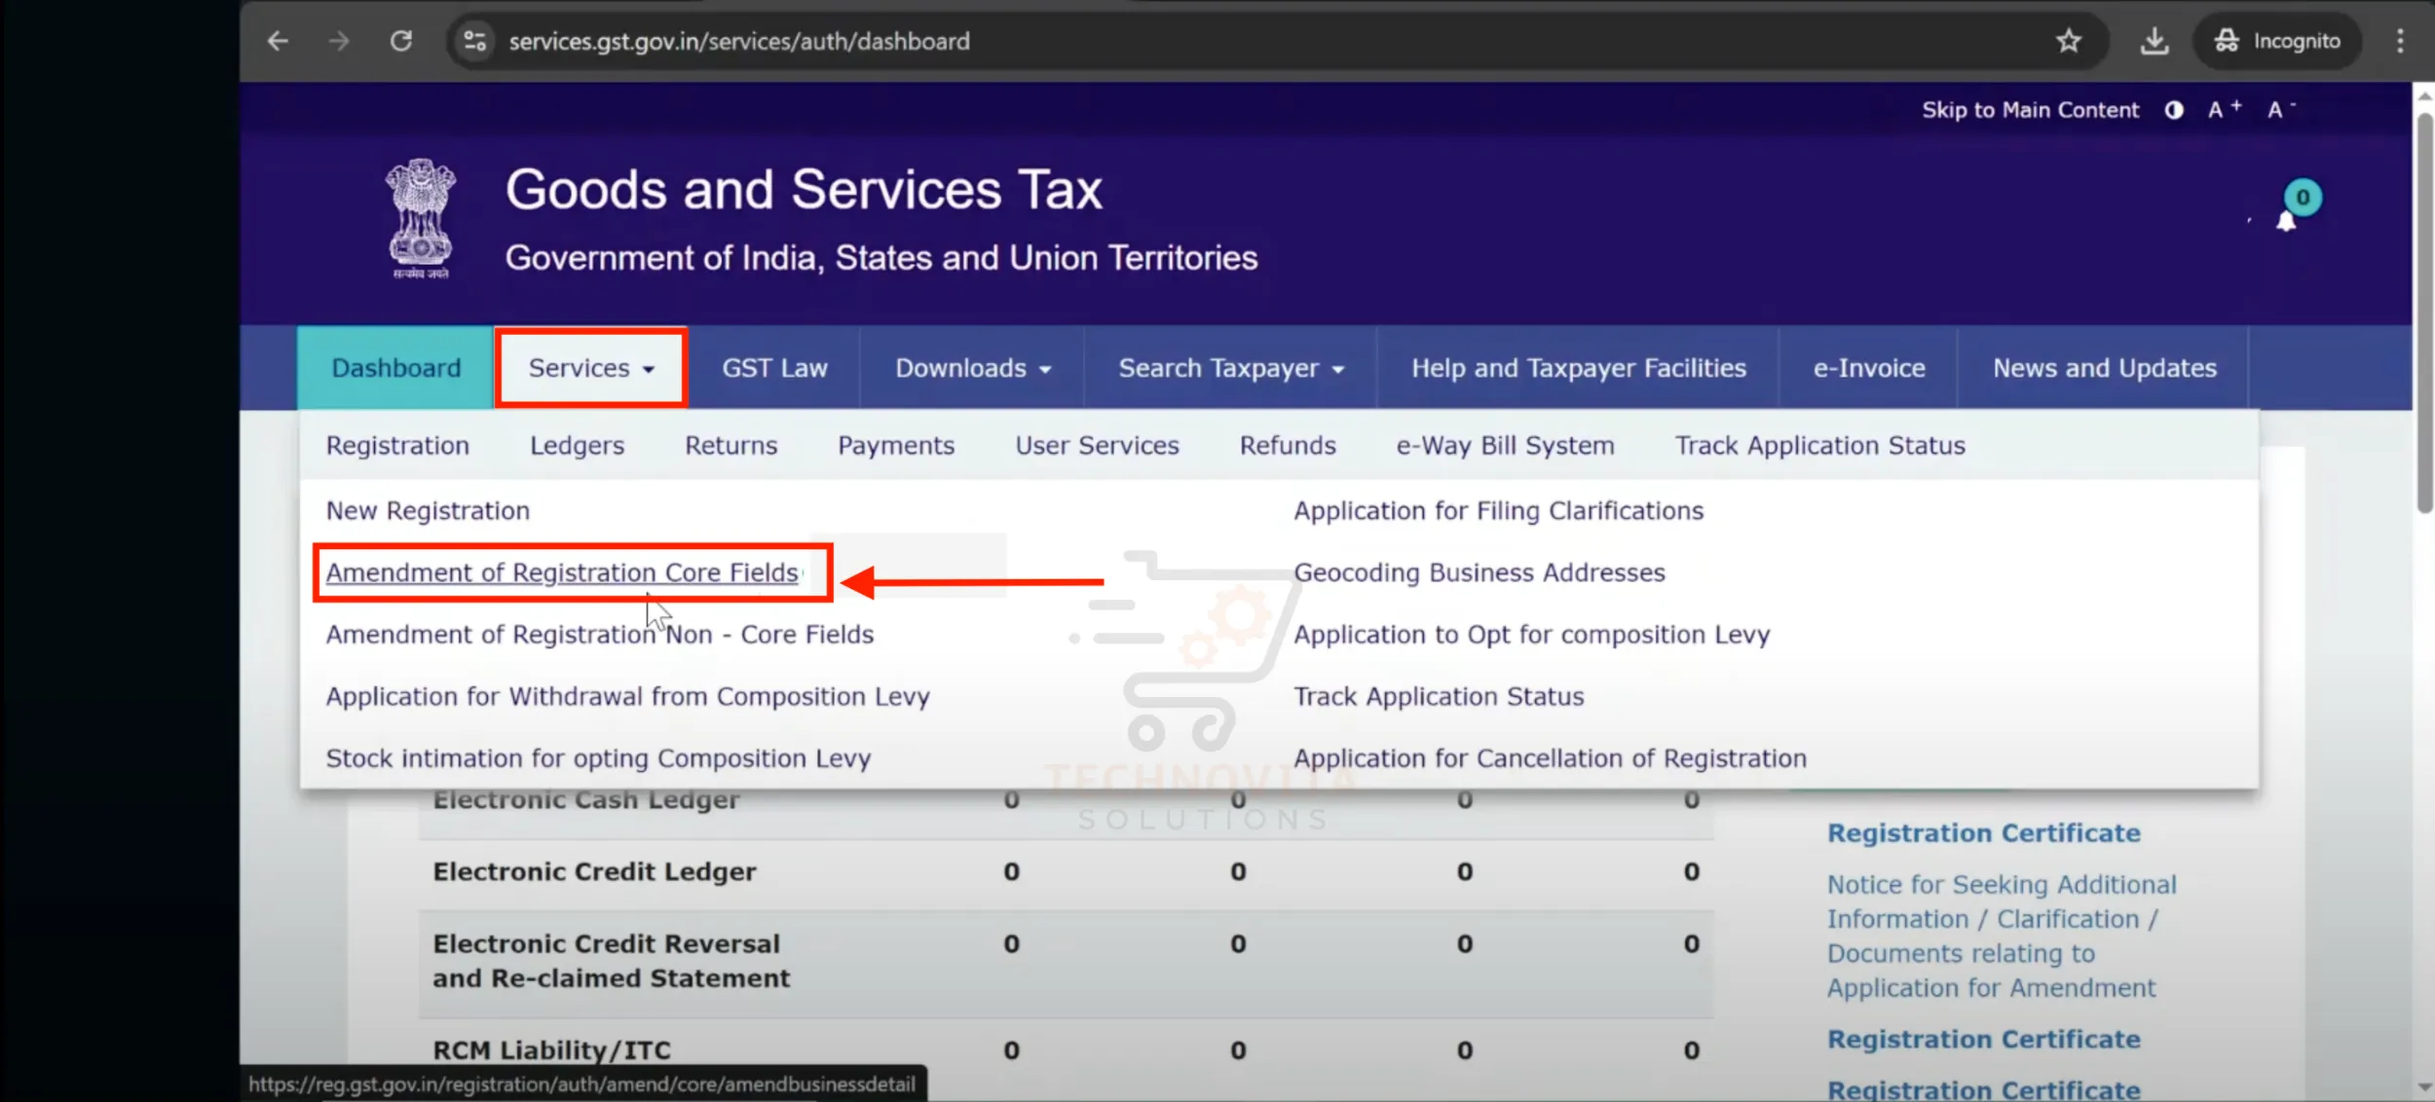This screenshot has height=1102, width=2435.
Task: Reload the page with the refresh icon
Action: [401, 41]
